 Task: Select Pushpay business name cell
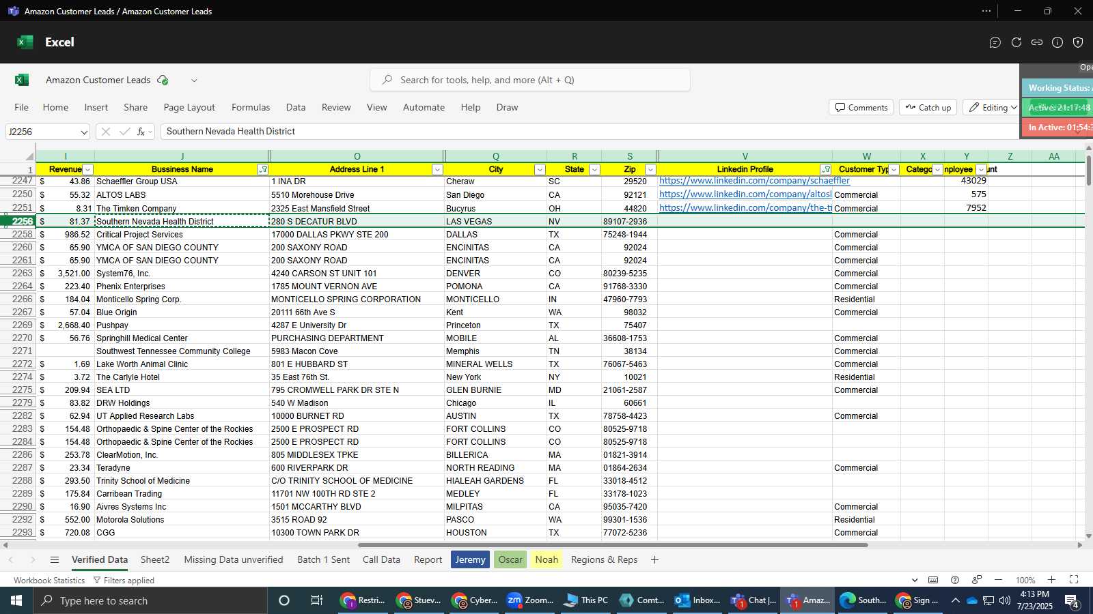coord(182,325)
